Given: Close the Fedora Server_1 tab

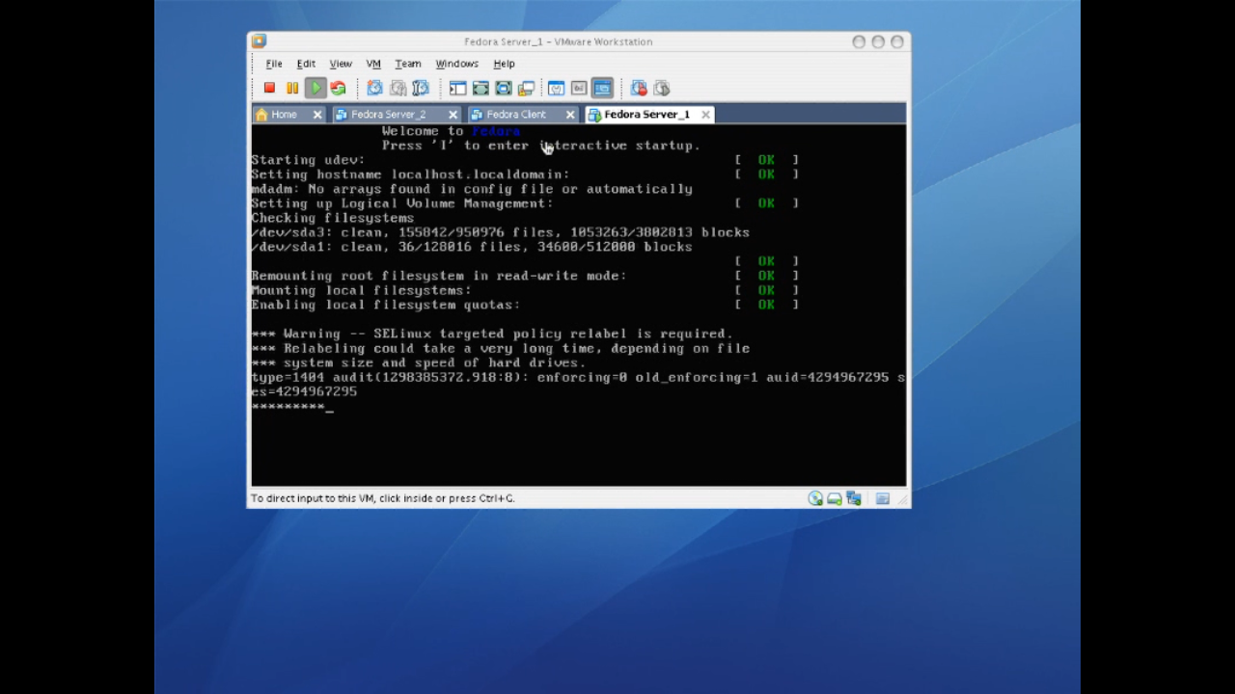Looking at the screenshot, I should pos(706,115).
